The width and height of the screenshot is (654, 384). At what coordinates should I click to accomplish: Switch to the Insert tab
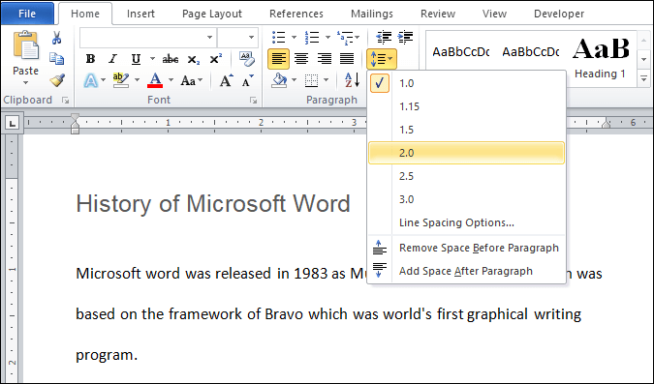tap(140, 14)
